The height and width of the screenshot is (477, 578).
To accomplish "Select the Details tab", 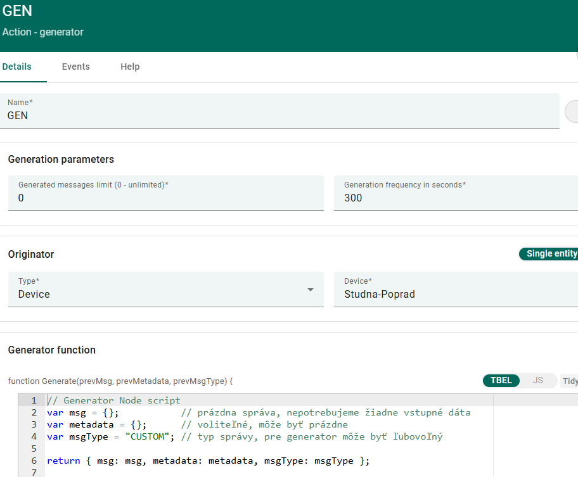I will 17,67.
